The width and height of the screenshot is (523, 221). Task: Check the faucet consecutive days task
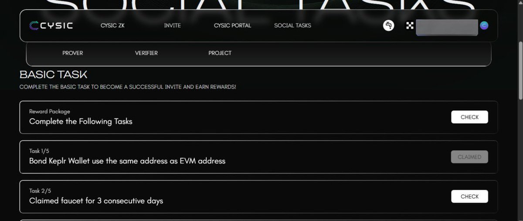click(x=469, y=197)
